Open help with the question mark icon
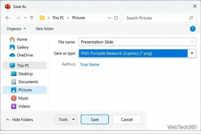201x134 pixels. (193, 29)
